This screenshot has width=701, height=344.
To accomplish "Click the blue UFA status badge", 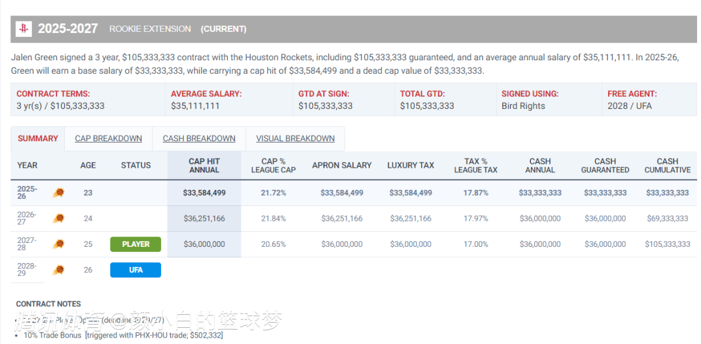I will click(136, 269).
